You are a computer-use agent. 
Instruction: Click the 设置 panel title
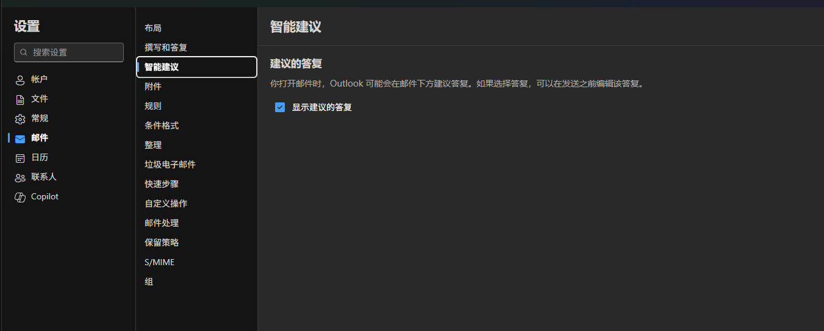tap(27, 26)
